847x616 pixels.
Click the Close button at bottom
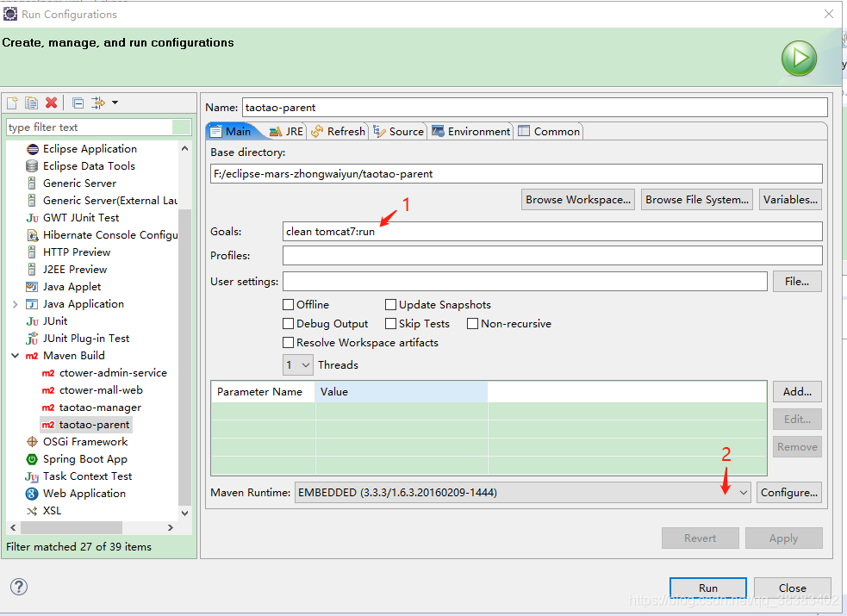793,588
